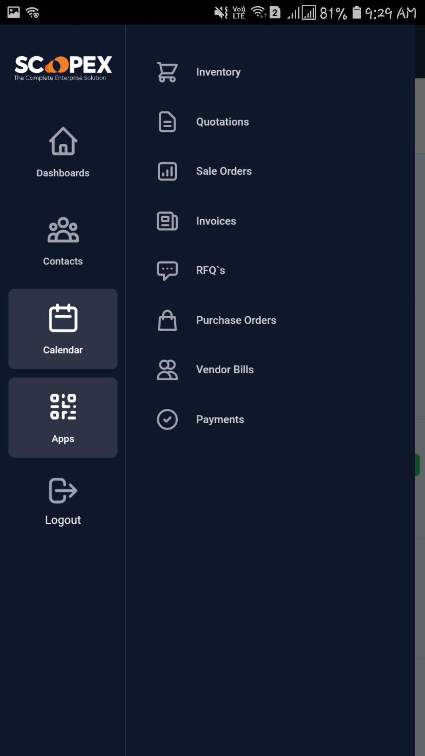Tap the RFQ's chat bubble icon
The width and height of the screenshot is (425, 756).
(167, 271)
